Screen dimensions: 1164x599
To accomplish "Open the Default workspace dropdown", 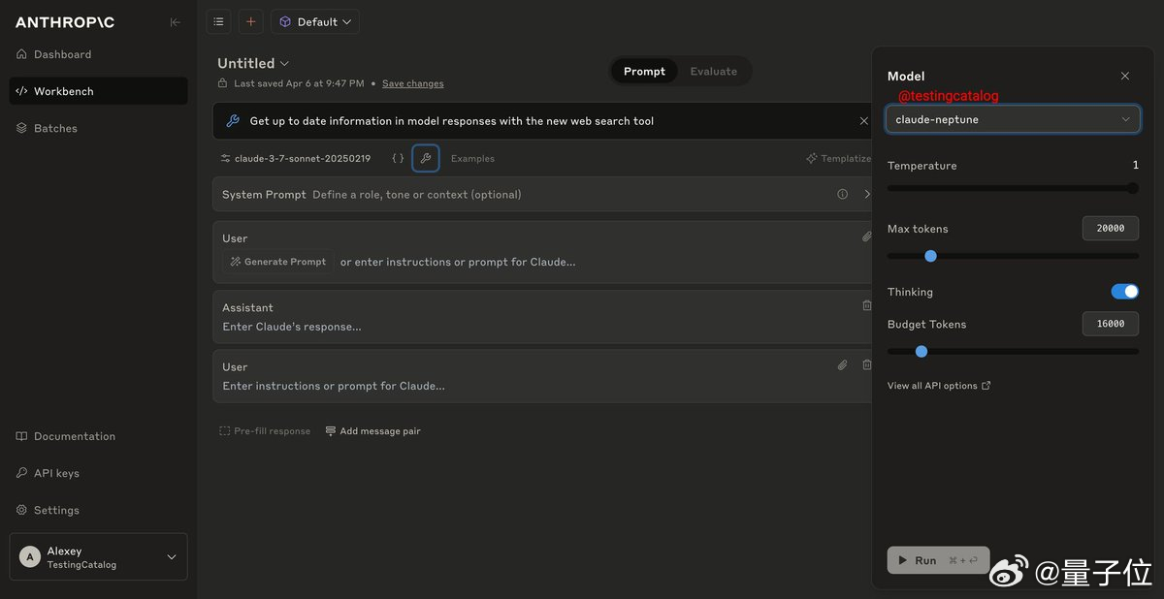I will pos(315,21).
